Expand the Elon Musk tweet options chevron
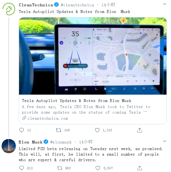 click(164, 141)
